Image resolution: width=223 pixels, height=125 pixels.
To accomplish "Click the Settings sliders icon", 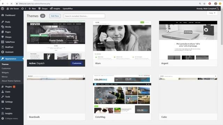I will [x=2, y=102].
